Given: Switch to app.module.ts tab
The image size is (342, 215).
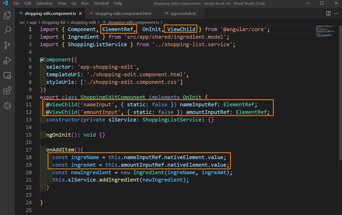Looking at the screenshot, I should [x=183, y=13].
